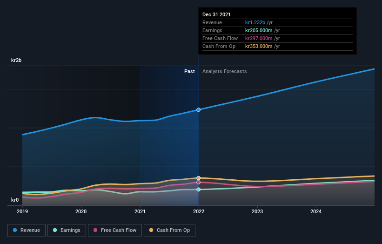The image size is (382, 244).
Task: Click the orange Cash From Op data point
Action: click(x=199, y=178)
